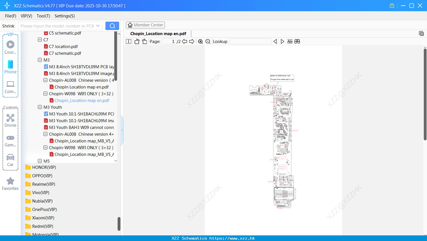Viewport: 427px width, 241px height.
Task: Open C5 schematic.pdf
Action: click(65, 33)
